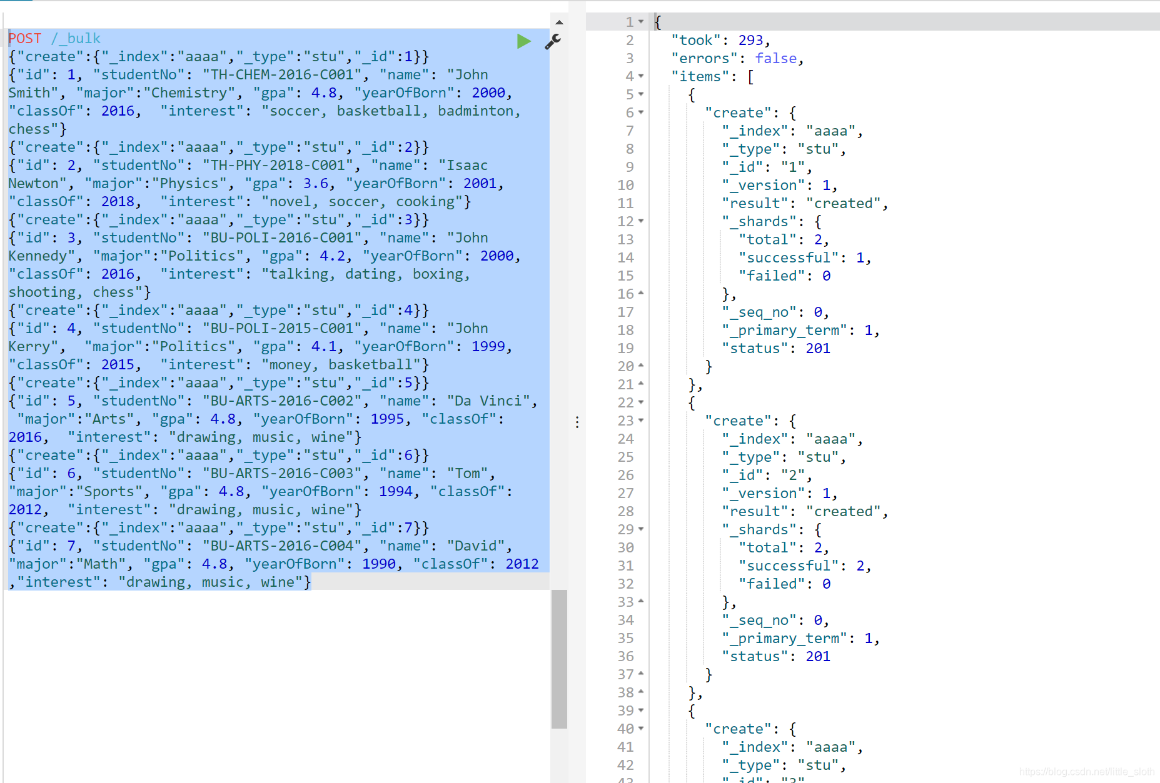Open the wrench options menu
The height and width of the screenshot is (783, 1160).
(553, 42)
